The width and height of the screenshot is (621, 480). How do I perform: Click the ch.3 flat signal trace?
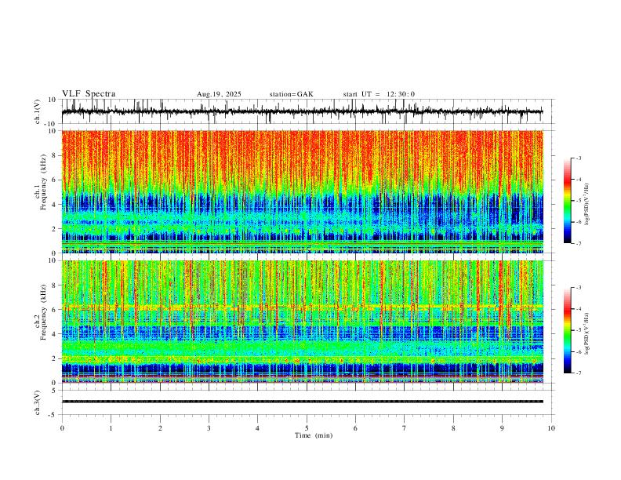coord(302,402)
